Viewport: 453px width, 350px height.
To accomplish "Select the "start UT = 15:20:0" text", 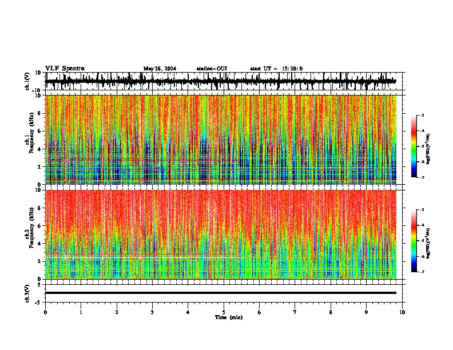I will point(276,69).
